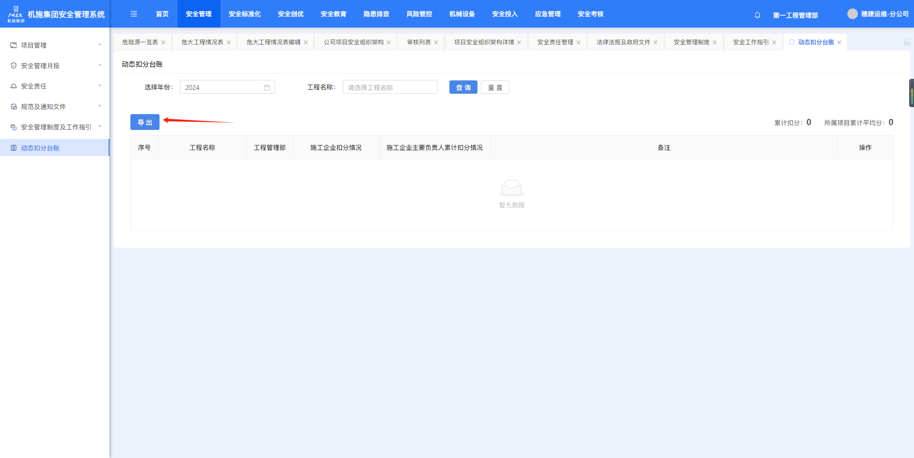Screen dimensions: 914x458
Task: Click the 导出 export button
Action: [145, 123]
